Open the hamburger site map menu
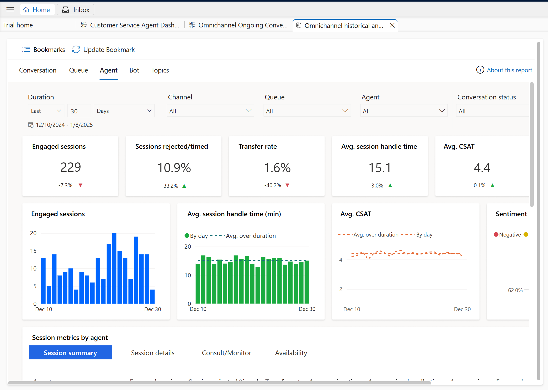Image resolution: width=548 pixels, height=390 pixels. coord(10,9)
